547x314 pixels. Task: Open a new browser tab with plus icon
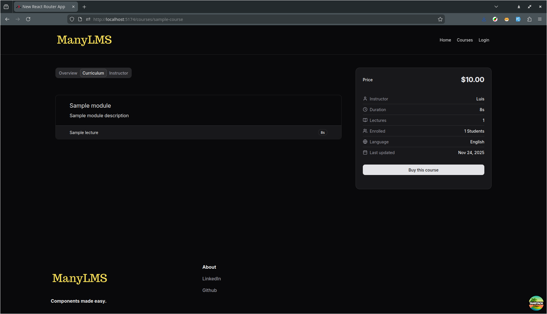[84, 7]
